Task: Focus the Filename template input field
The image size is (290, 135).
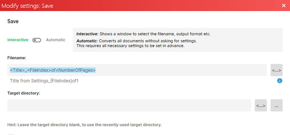Action: coord(181,70)
